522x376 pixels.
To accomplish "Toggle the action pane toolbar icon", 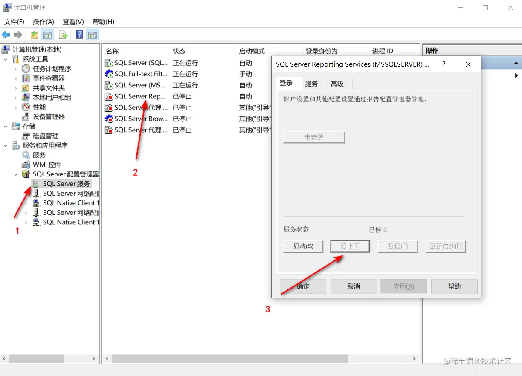I will [x=93, y=35].
